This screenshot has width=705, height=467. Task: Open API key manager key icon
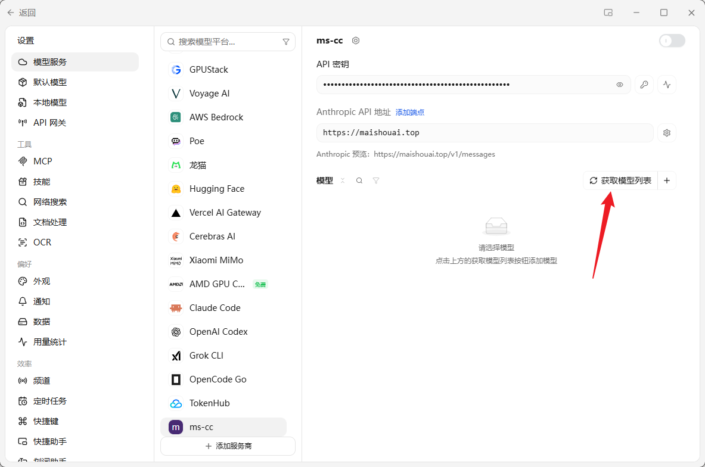tap(644, 85)
